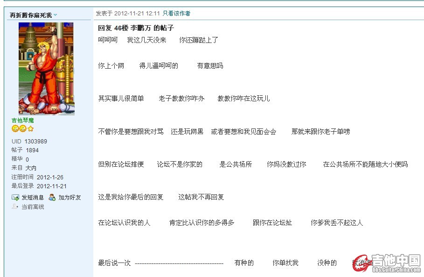424x277 pixels.
Task: Click the second smiley rank icon
Action: pos(22,129)
